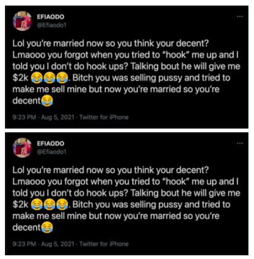Click @Efiaodo1 handle in first tweet
This screenshot has width=254, height=259.
click(51, 25)
